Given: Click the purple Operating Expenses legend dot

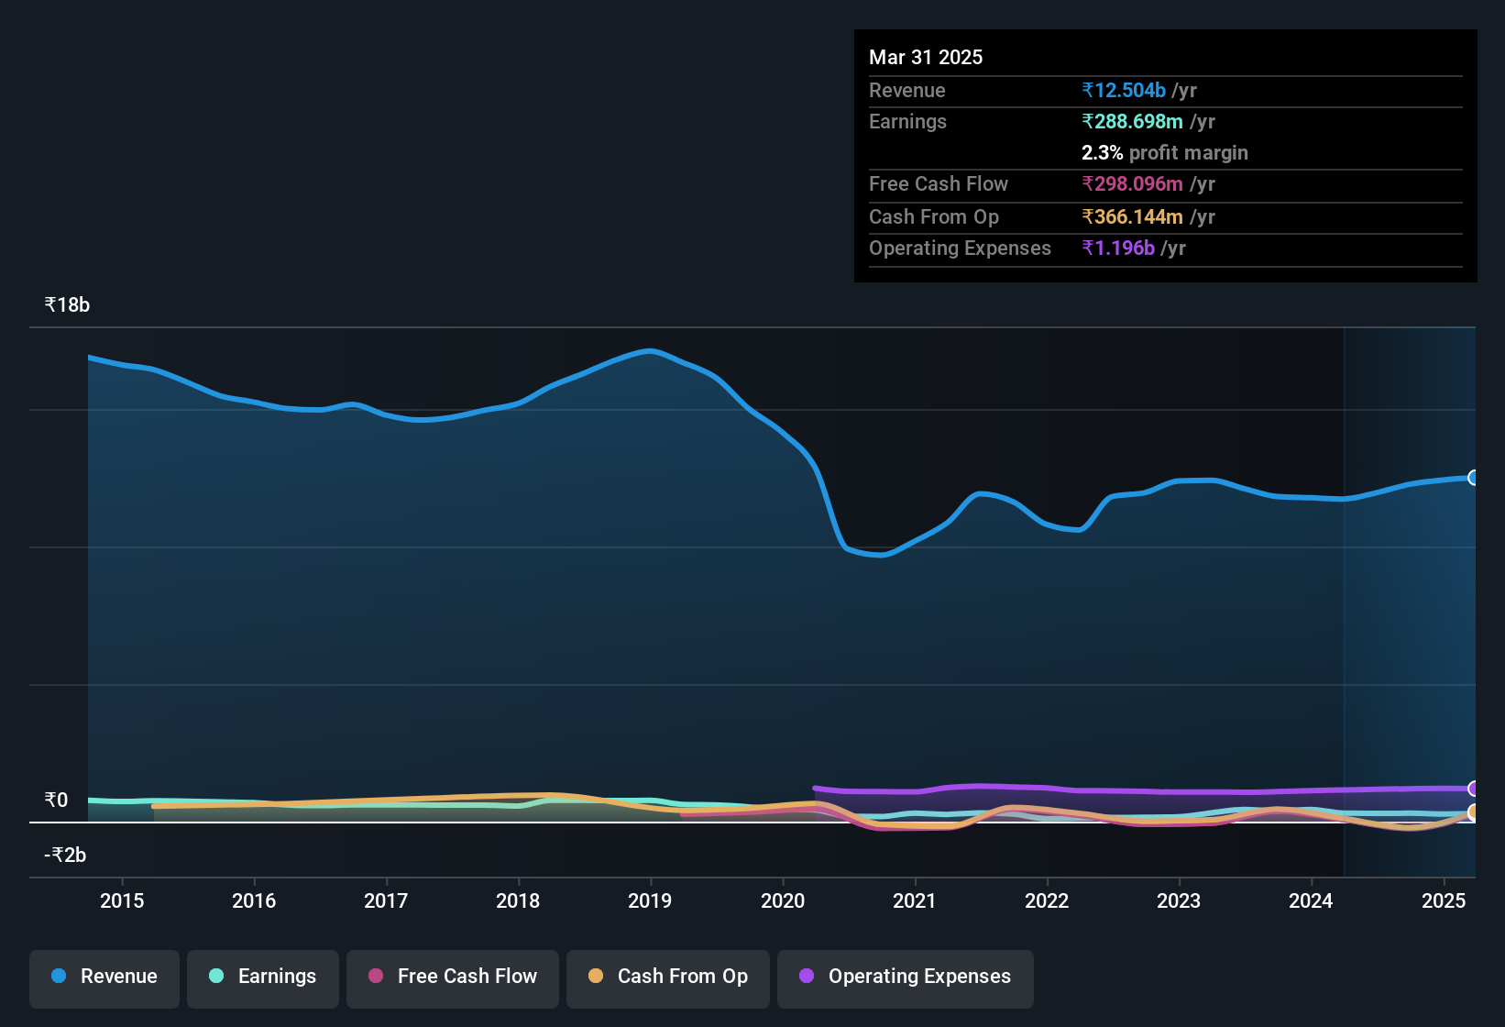Looking at the screenshot, I should pos(807,976).
